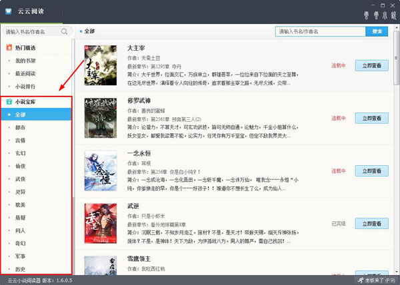Click 立即查看 for 大主宰
This screenshot has width=400, height=285.
click(372, 65)
